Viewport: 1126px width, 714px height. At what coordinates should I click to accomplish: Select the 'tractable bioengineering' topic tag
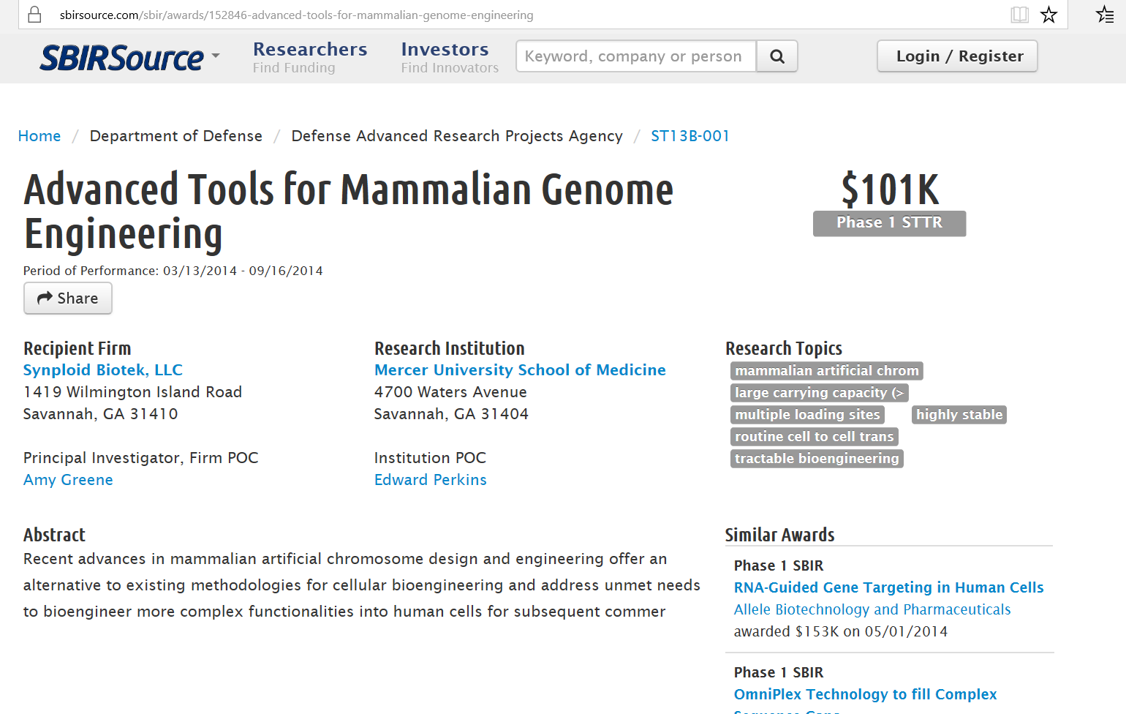(817, 459)
